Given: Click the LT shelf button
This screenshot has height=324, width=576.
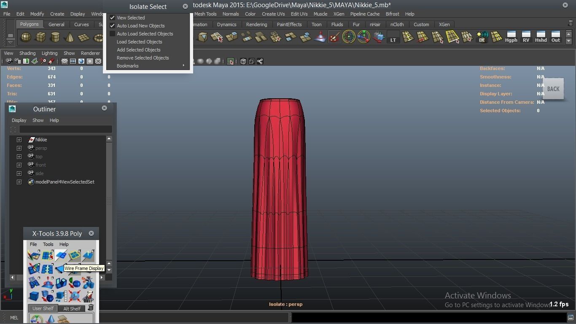Looking at the screenshot, I should 393,37.
